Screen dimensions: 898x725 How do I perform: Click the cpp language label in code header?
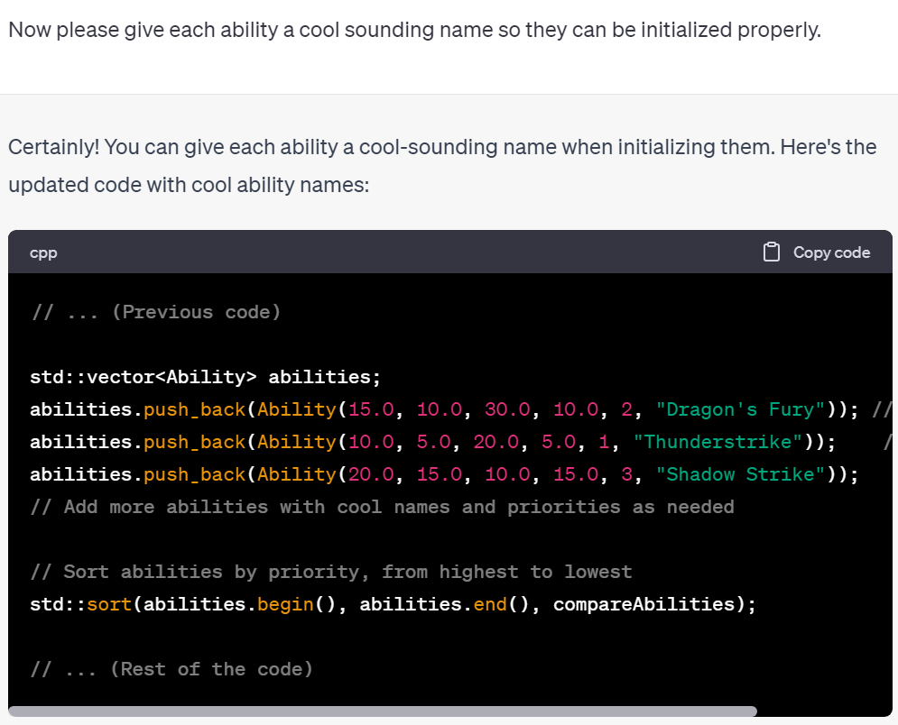43,253
